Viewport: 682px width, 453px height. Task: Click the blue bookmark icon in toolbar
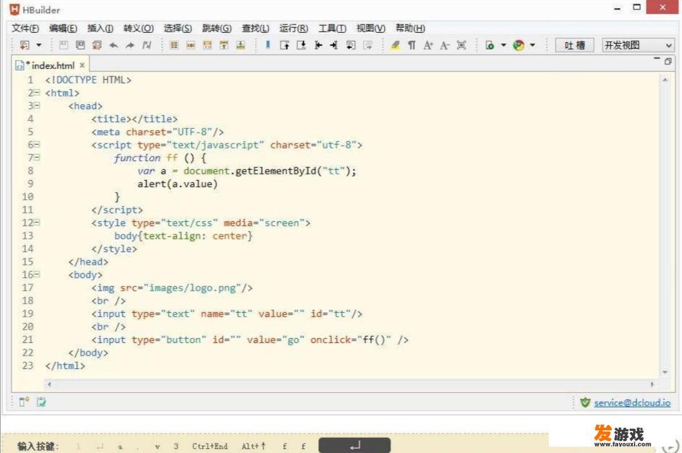(x=268, y=44)
